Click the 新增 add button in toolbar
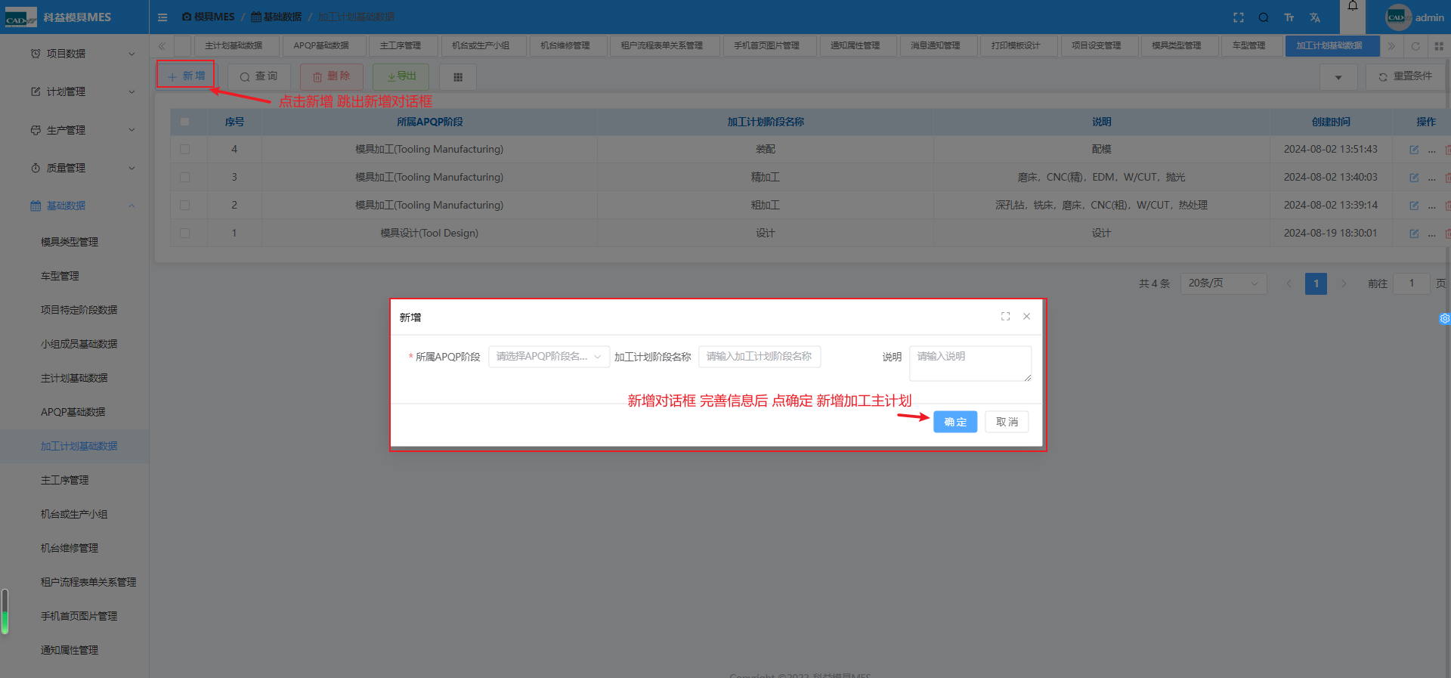The width and height of the screenshot is (1451, 678). (x=186, y=76)
